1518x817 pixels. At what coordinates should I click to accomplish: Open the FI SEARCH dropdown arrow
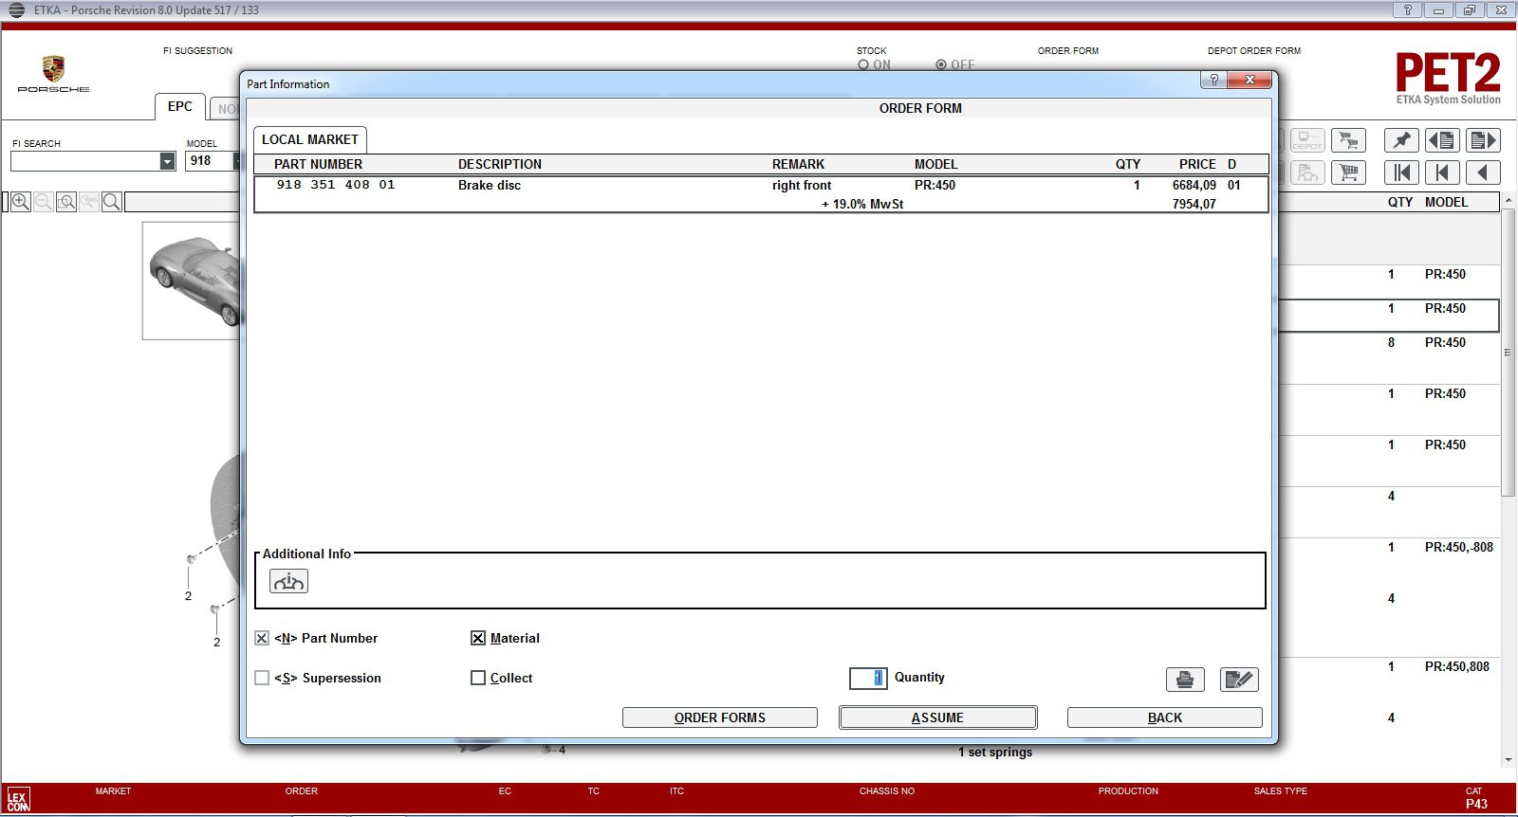(167, 161)
